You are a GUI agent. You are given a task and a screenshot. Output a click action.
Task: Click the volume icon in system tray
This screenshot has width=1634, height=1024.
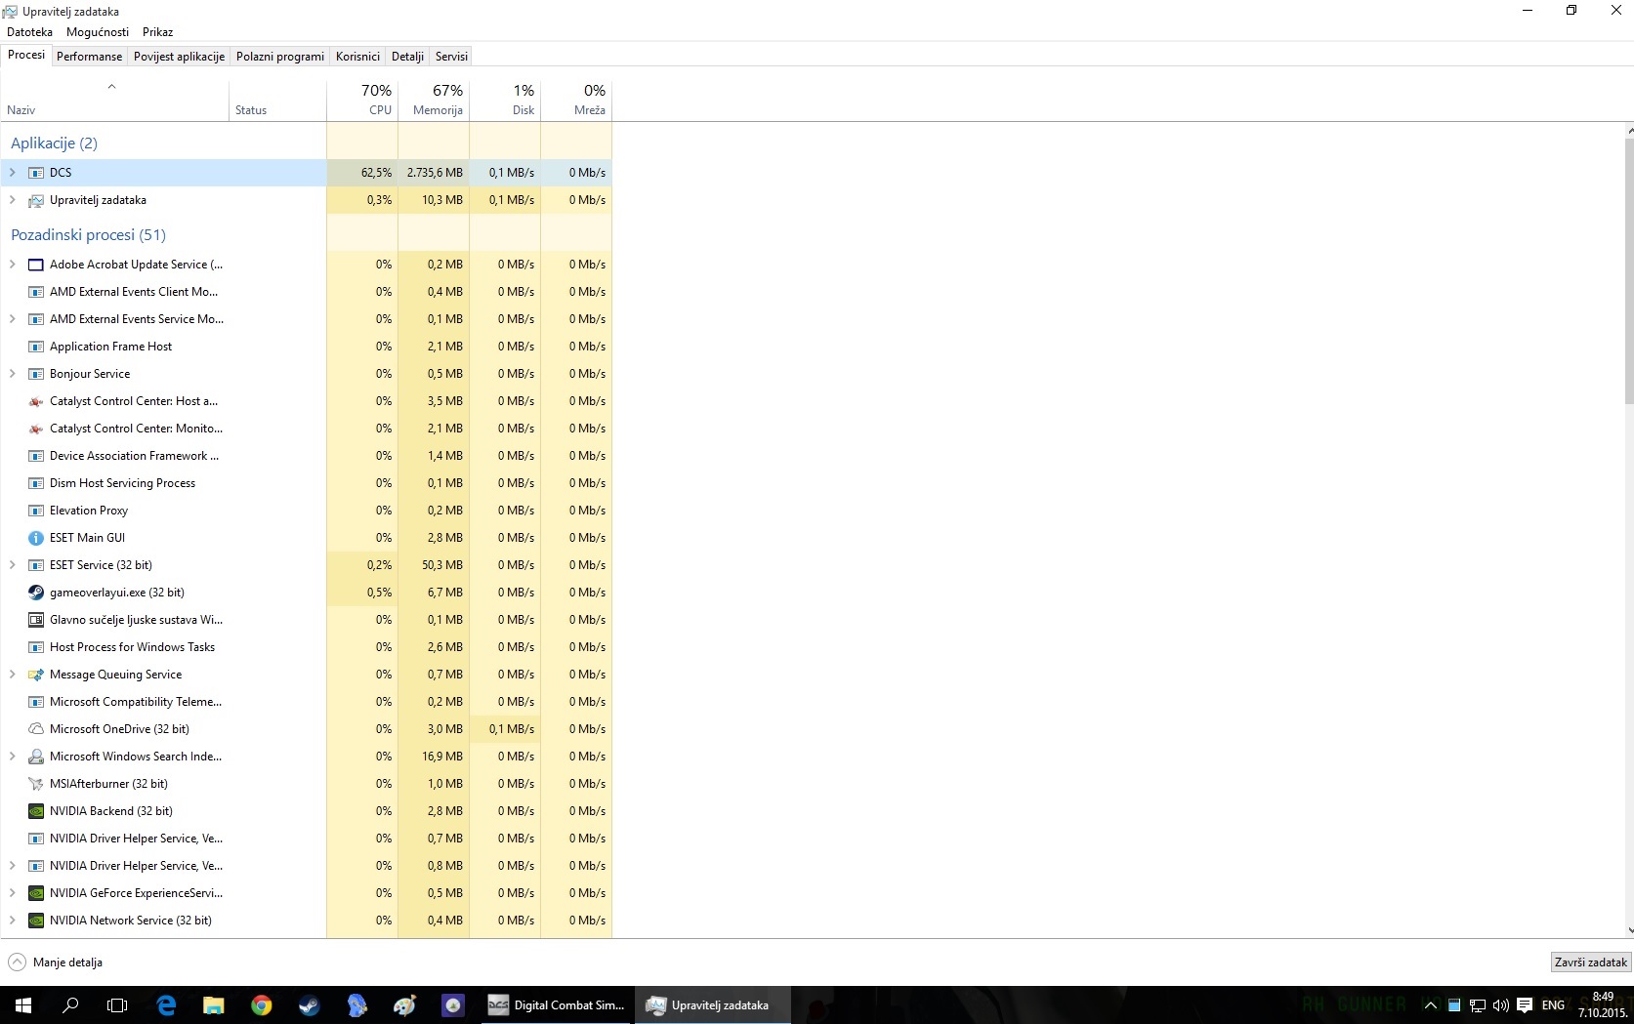[1500, 1005]
